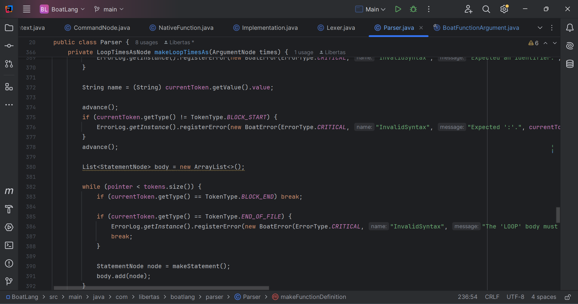Image resolution: width=578 pixels, height=304 pixels.
Task: Switch to CommandNode.java tab
Action: coord(97,28)
